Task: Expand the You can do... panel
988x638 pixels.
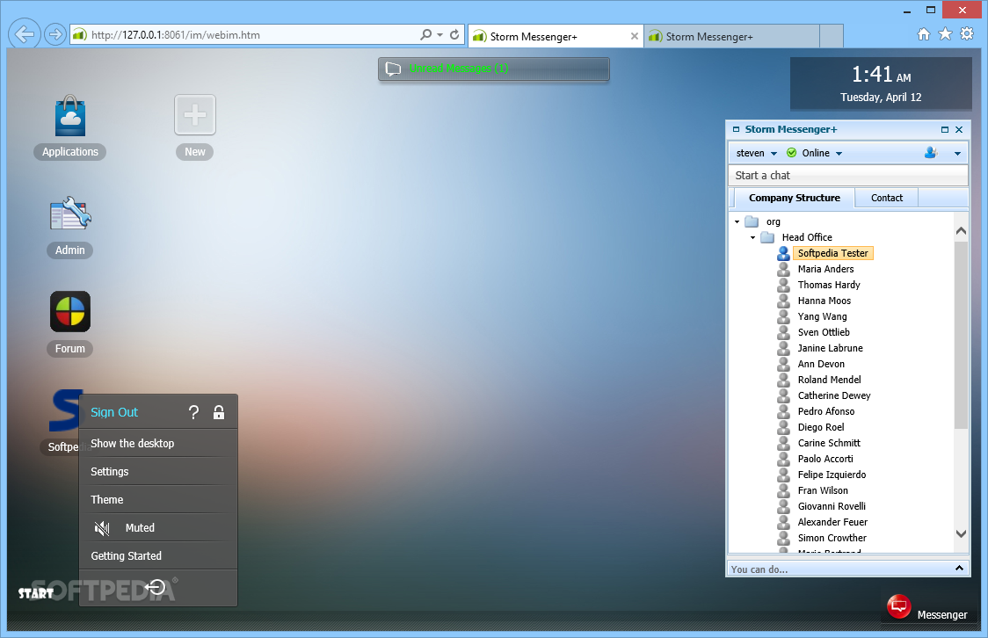Action: coord(959,568)
